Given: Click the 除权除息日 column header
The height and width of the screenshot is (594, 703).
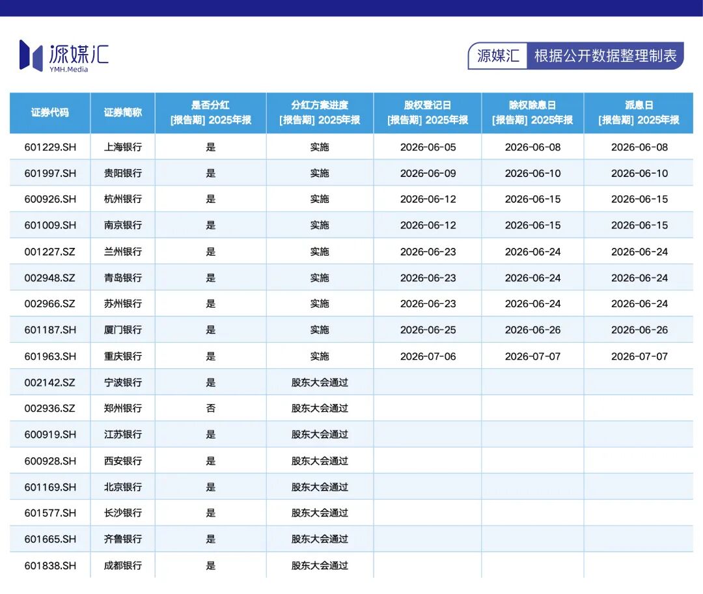Looking at the screenshot, I should pyautogui.click(x=532, y=113).
